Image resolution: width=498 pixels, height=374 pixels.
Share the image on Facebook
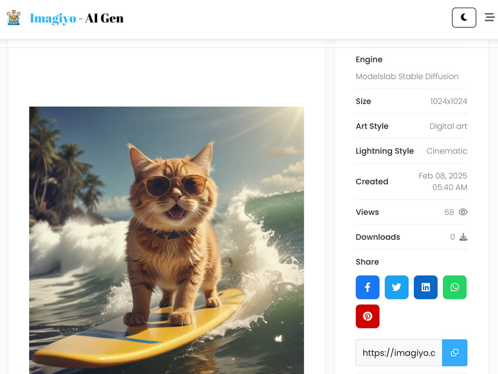368,287
